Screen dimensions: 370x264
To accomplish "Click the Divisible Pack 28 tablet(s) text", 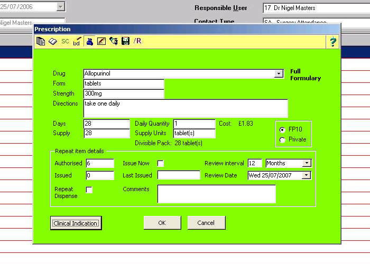I will (169, 143).
